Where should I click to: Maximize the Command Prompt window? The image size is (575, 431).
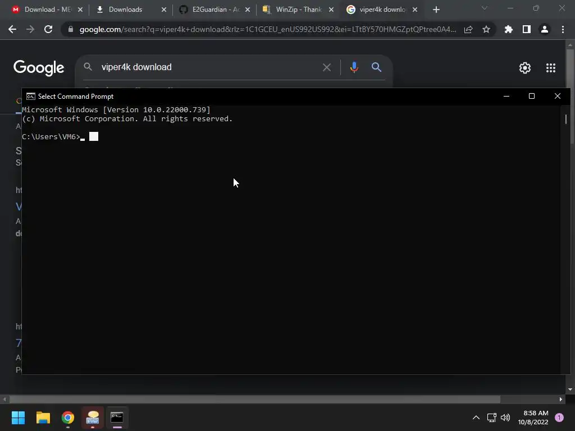tap(532, 96)
